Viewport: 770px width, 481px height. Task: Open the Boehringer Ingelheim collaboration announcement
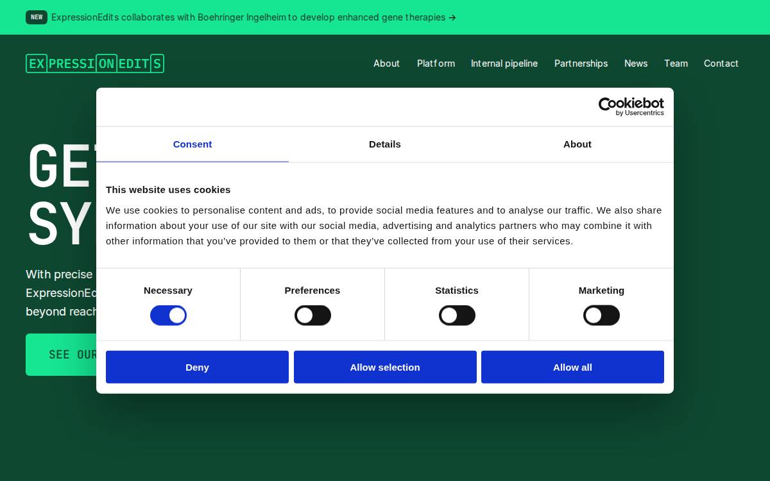(253, 17)
